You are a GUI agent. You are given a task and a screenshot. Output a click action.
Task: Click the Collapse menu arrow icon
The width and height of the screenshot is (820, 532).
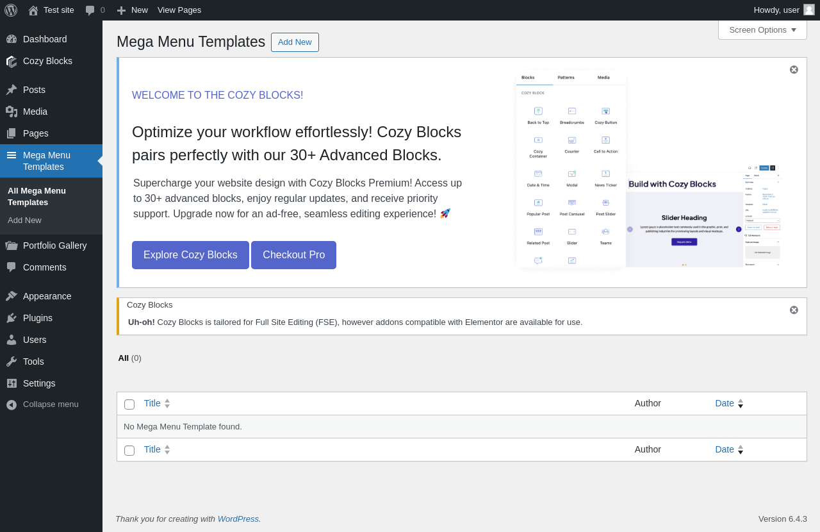(12, 405)
